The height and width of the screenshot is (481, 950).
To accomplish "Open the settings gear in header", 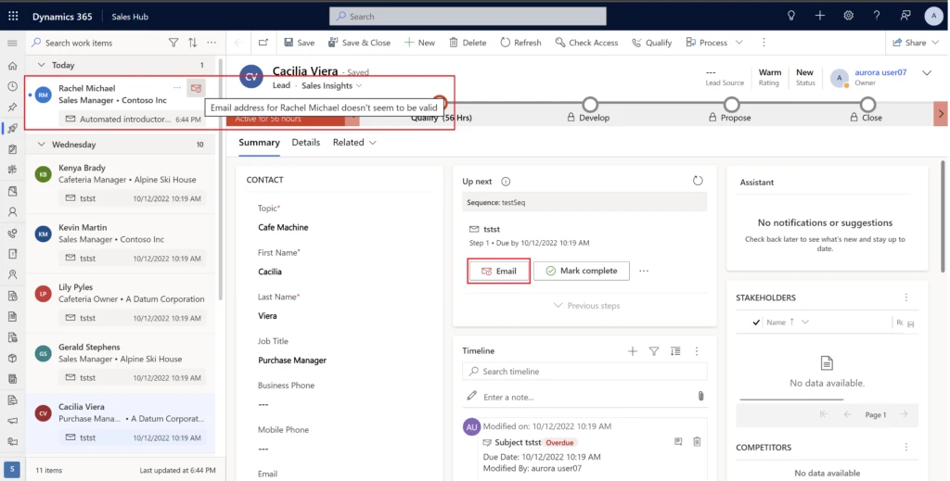I will 848,17.
